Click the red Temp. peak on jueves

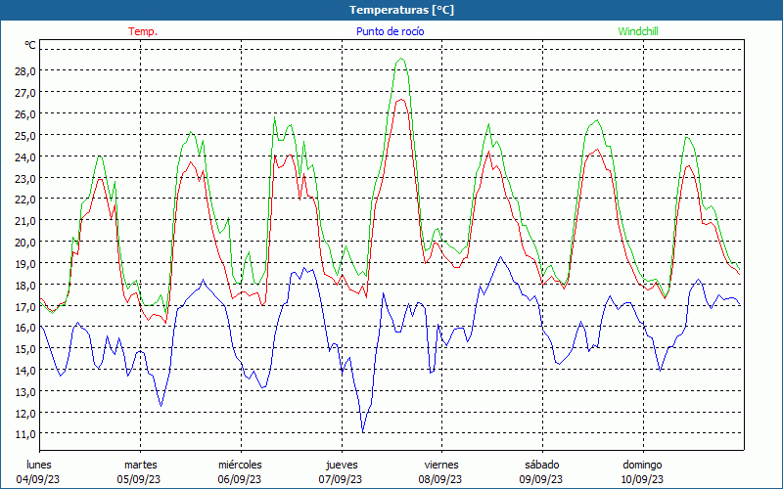coord(401,100)
